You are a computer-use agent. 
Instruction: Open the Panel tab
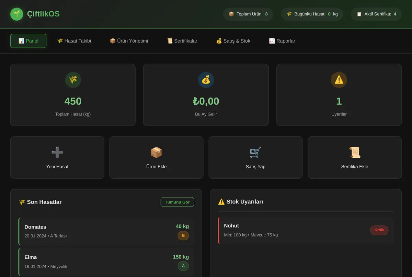point(28,41)
